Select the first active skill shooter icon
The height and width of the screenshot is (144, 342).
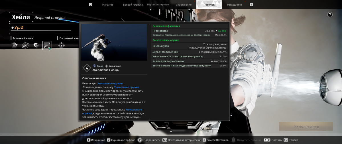(x=15, y=45)
